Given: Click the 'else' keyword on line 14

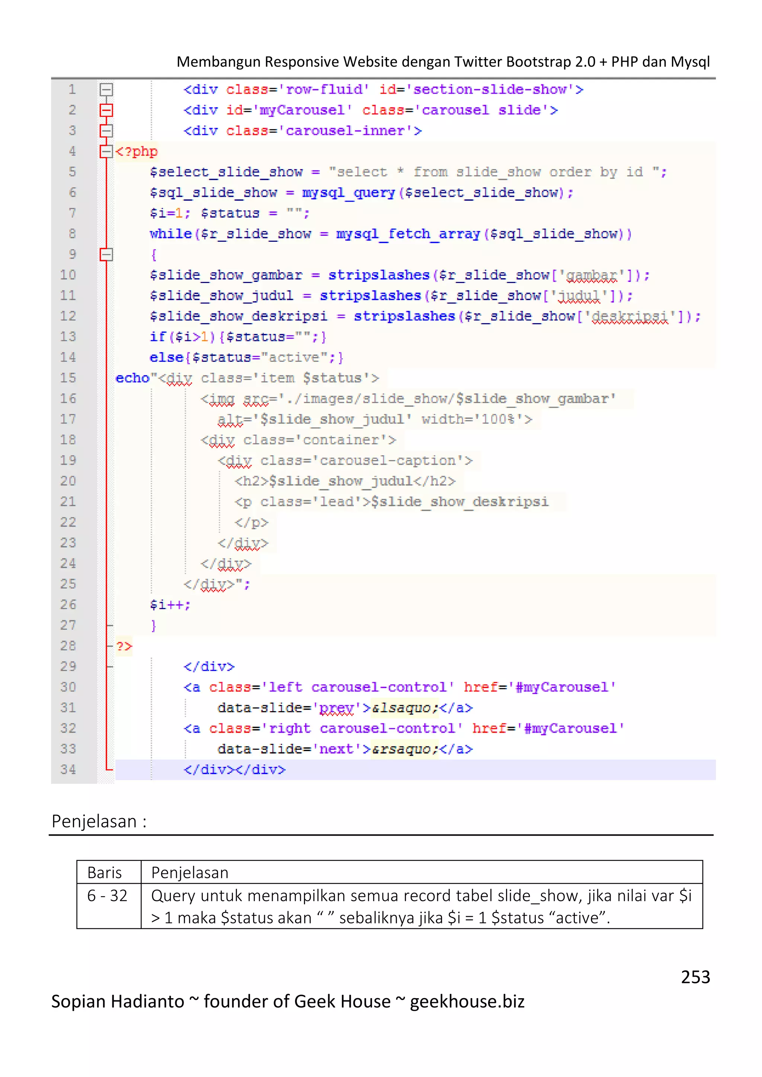Looking at the screenshot, I should 167,357.
